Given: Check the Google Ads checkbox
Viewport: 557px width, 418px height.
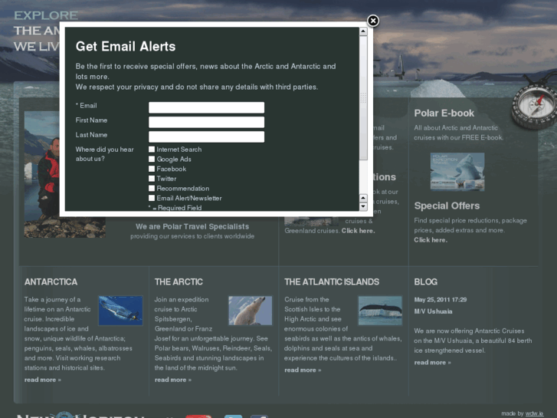Looking at the screenshot, I should click(x=152, y=159).
